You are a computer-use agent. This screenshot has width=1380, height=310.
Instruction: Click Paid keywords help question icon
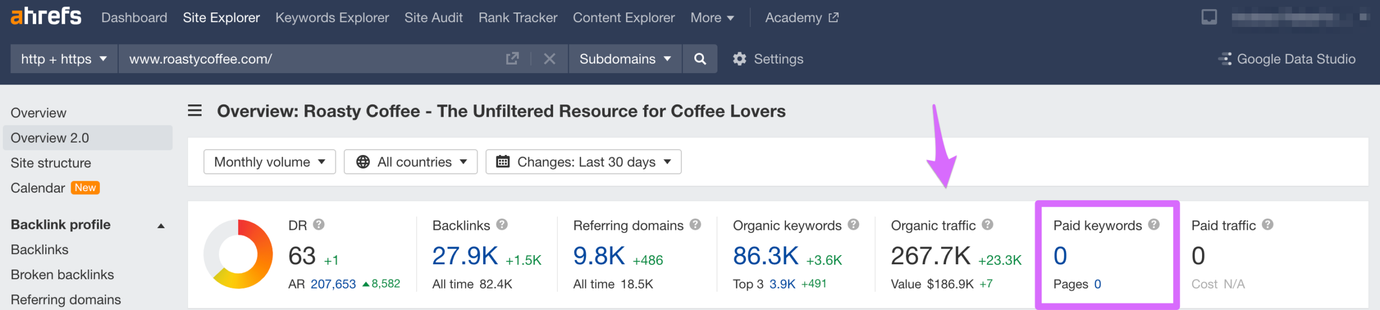coord(1154,224)
